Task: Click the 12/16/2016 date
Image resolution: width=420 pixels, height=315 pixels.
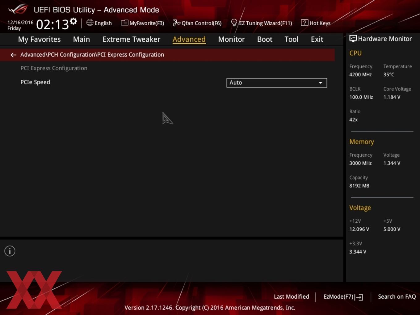Action: [x=20, y=23]
